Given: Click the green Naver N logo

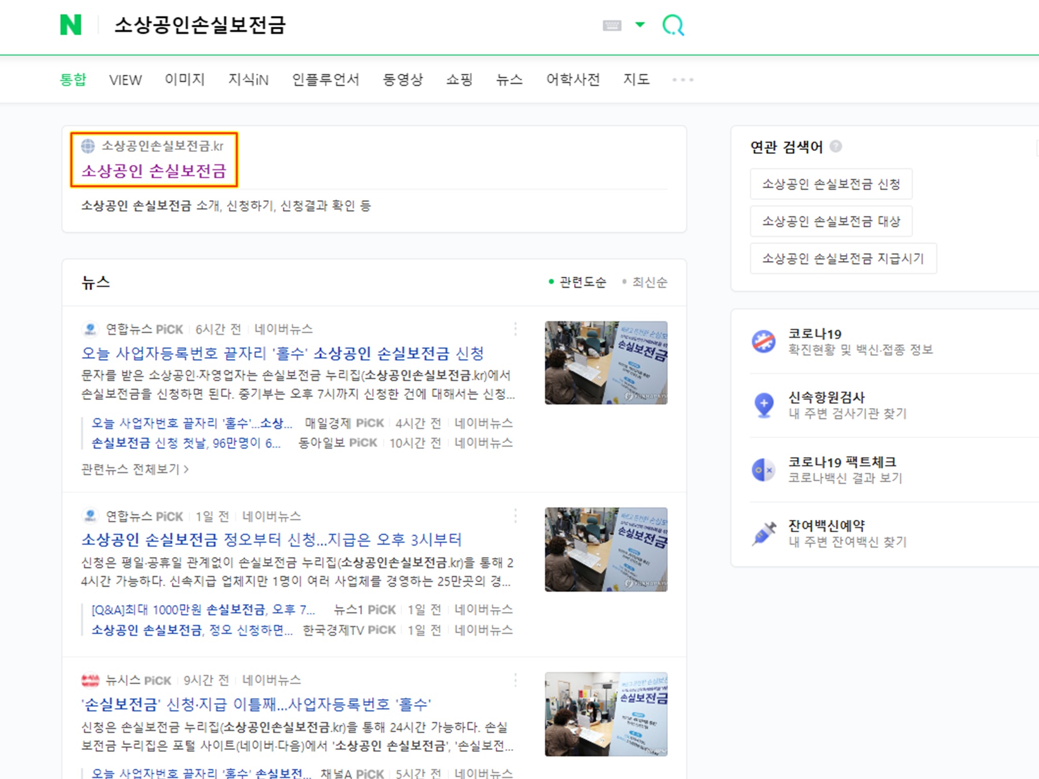Looking at the screenshot, I should 71,25.
